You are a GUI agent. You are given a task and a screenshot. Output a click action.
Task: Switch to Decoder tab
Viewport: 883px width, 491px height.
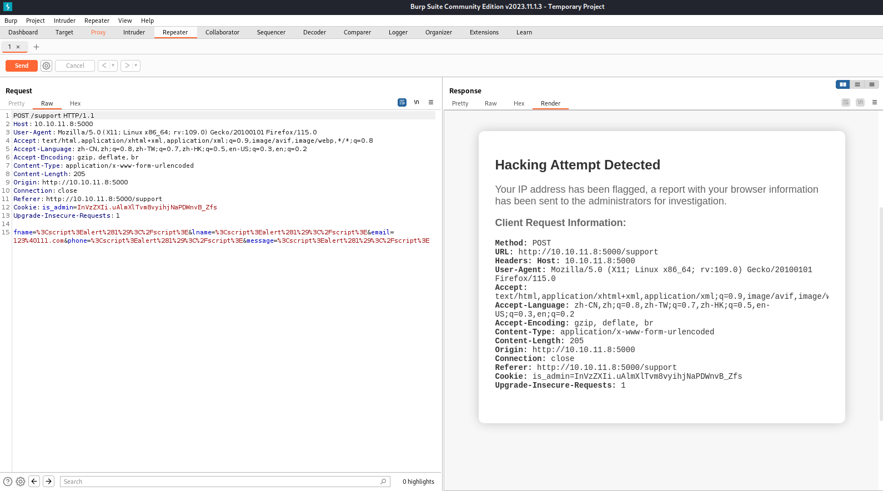point(314,32)
